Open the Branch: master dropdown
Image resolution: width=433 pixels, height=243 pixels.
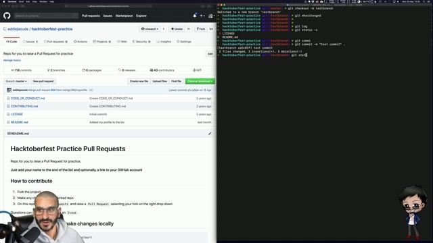tap(16, 81)
